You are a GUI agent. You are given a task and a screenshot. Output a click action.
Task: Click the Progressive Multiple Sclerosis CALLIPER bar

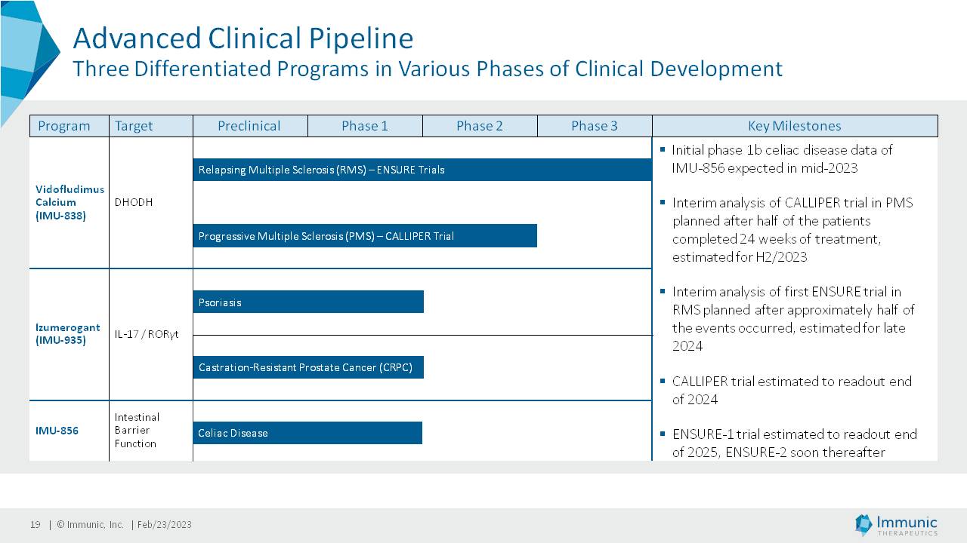click(364, 236)
